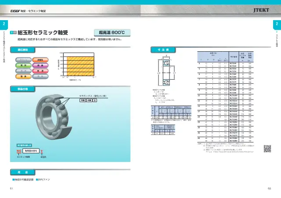Image resolution: width=281 pixels, height=198 pixels.
Task: Click the 寸法表 section header
Action: pyautogui.click(x=163, y=50)
